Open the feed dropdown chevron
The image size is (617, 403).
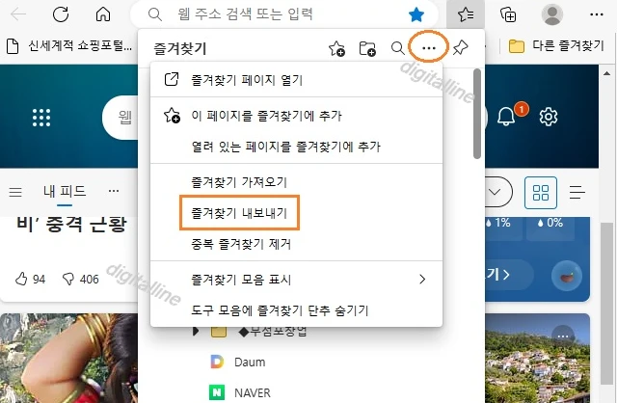tap(495, 192)
